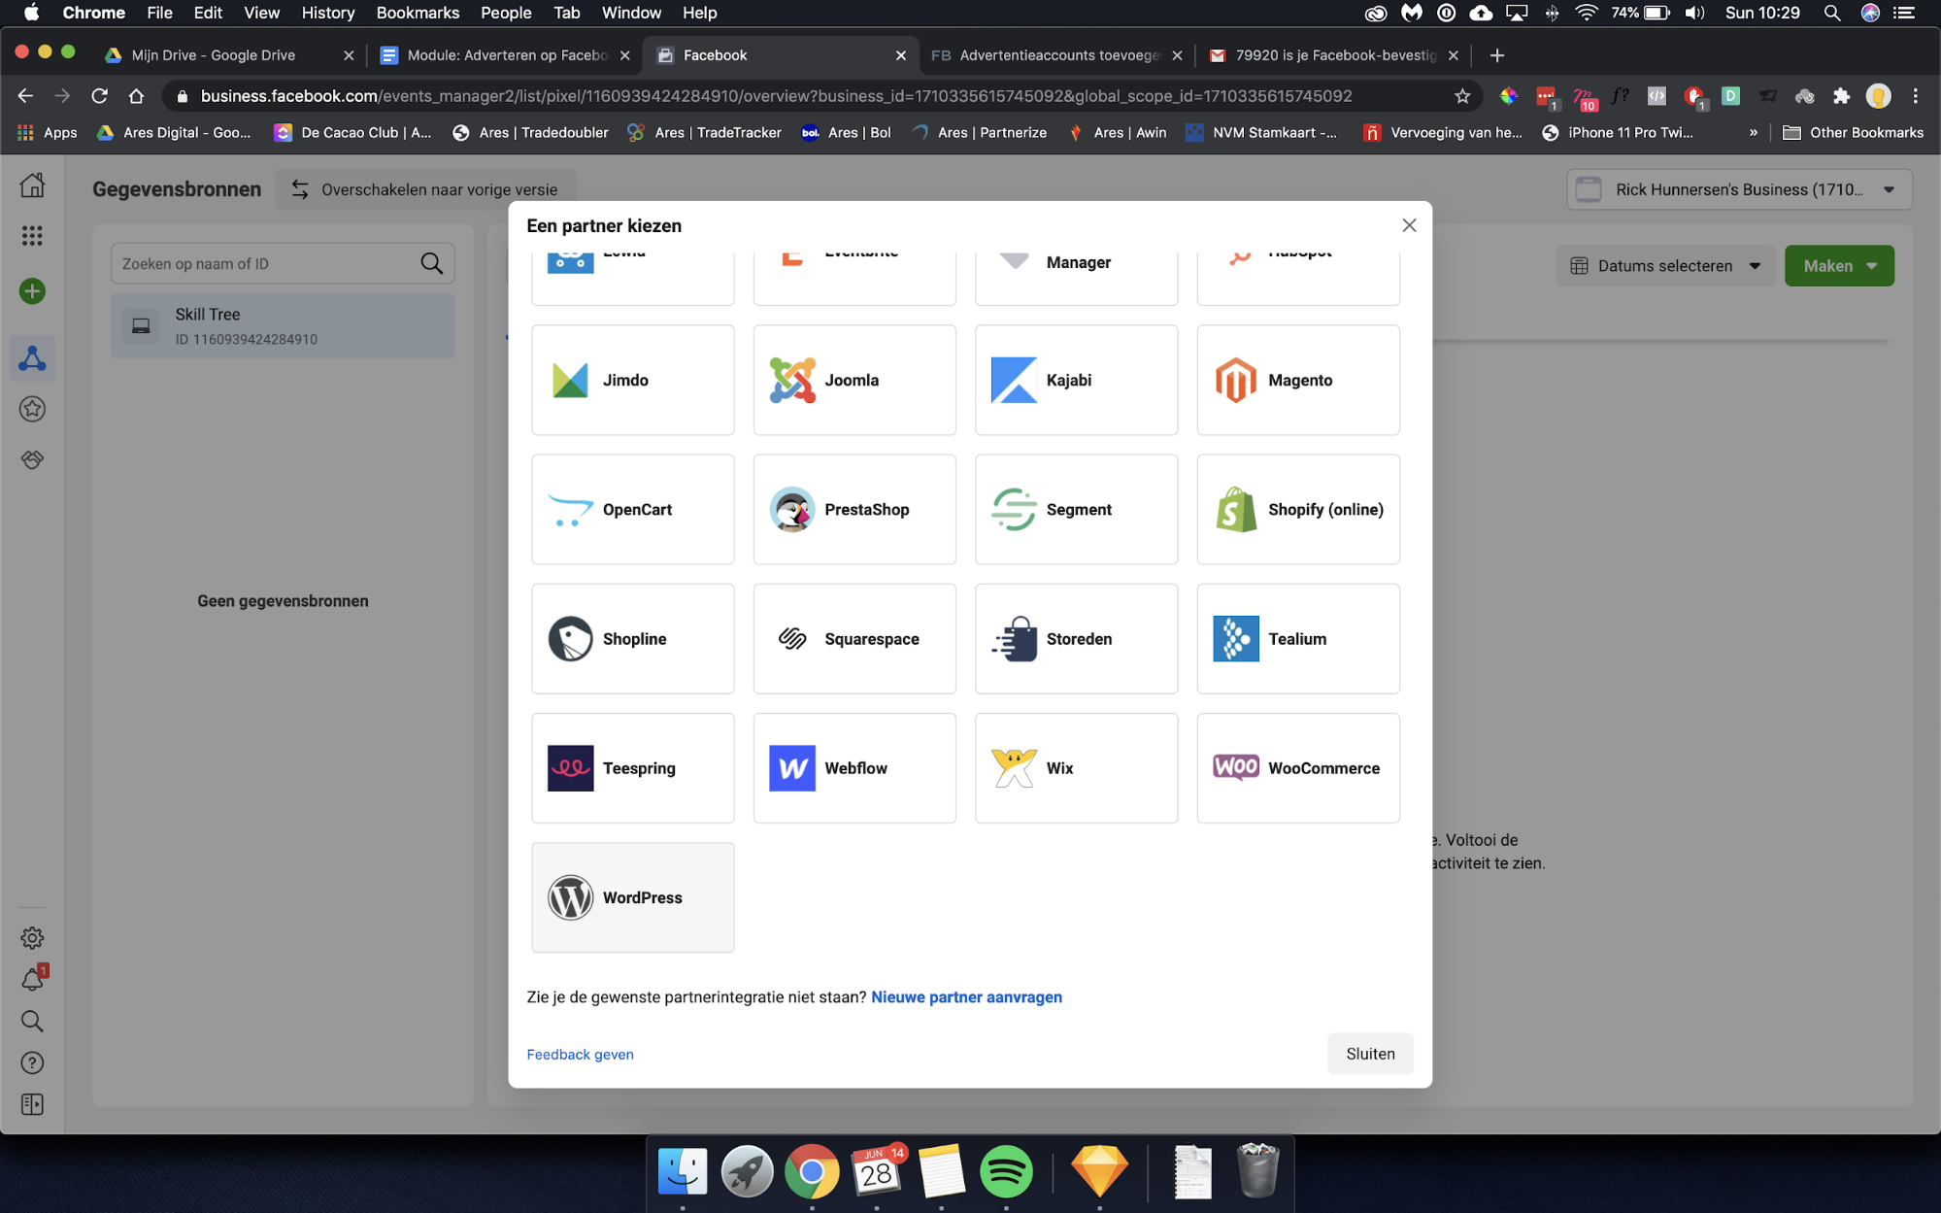Toggle sidebar panel layout icon
This screenshot has width=1941, height=1213.
coord(32,1104)
